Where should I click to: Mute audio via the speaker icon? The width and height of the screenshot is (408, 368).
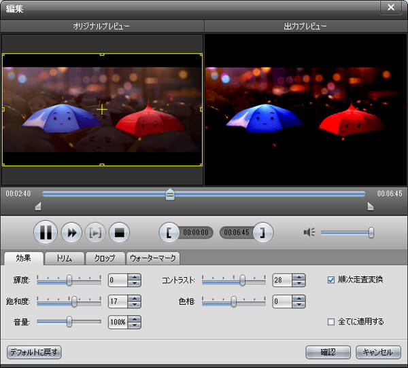[309, 232]
